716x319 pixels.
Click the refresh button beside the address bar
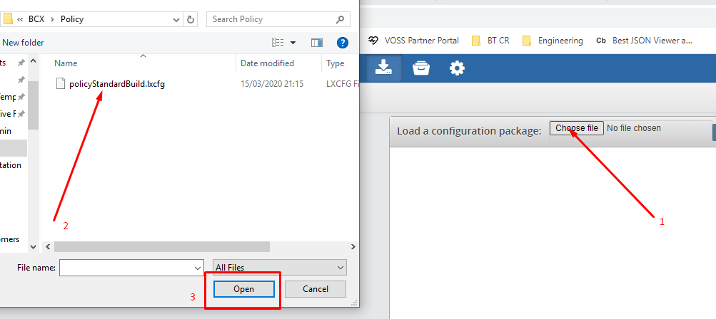click(191, 19)
